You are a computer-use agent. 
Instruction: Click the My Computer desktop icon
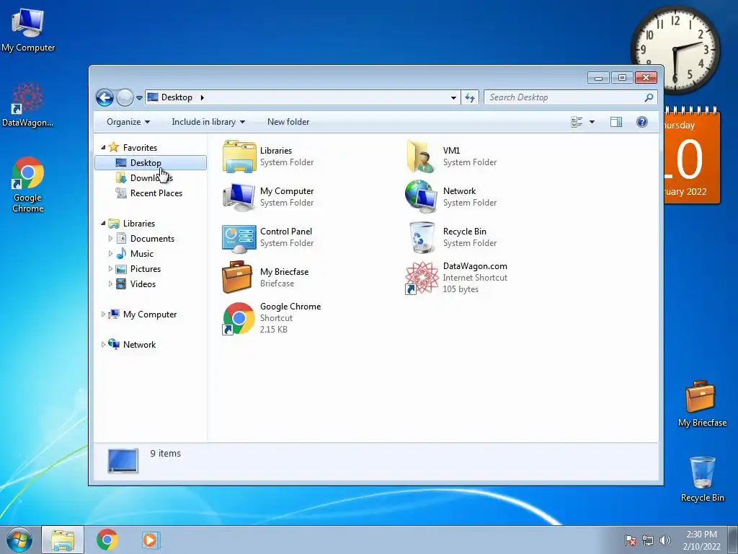point(28,30)
